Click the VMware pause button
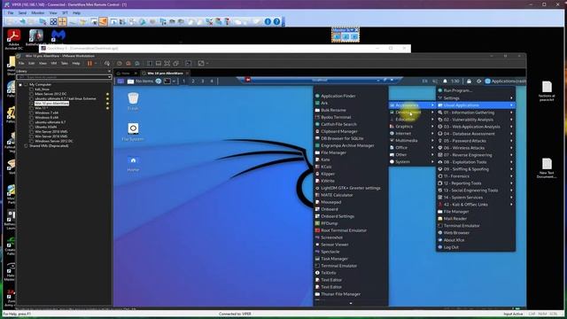 point(89,63)
